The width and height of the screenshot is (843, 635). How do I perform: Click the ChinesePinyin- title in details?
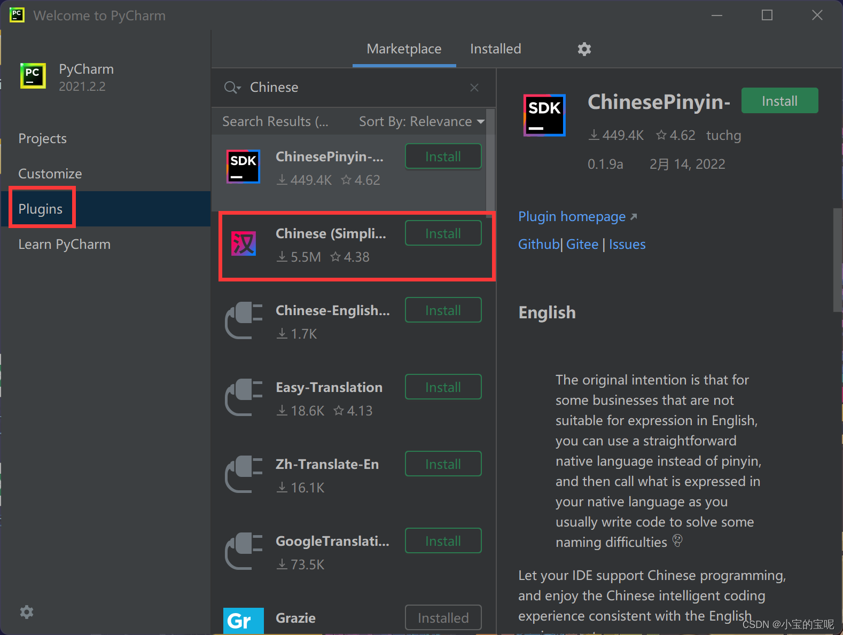(659, 102)
